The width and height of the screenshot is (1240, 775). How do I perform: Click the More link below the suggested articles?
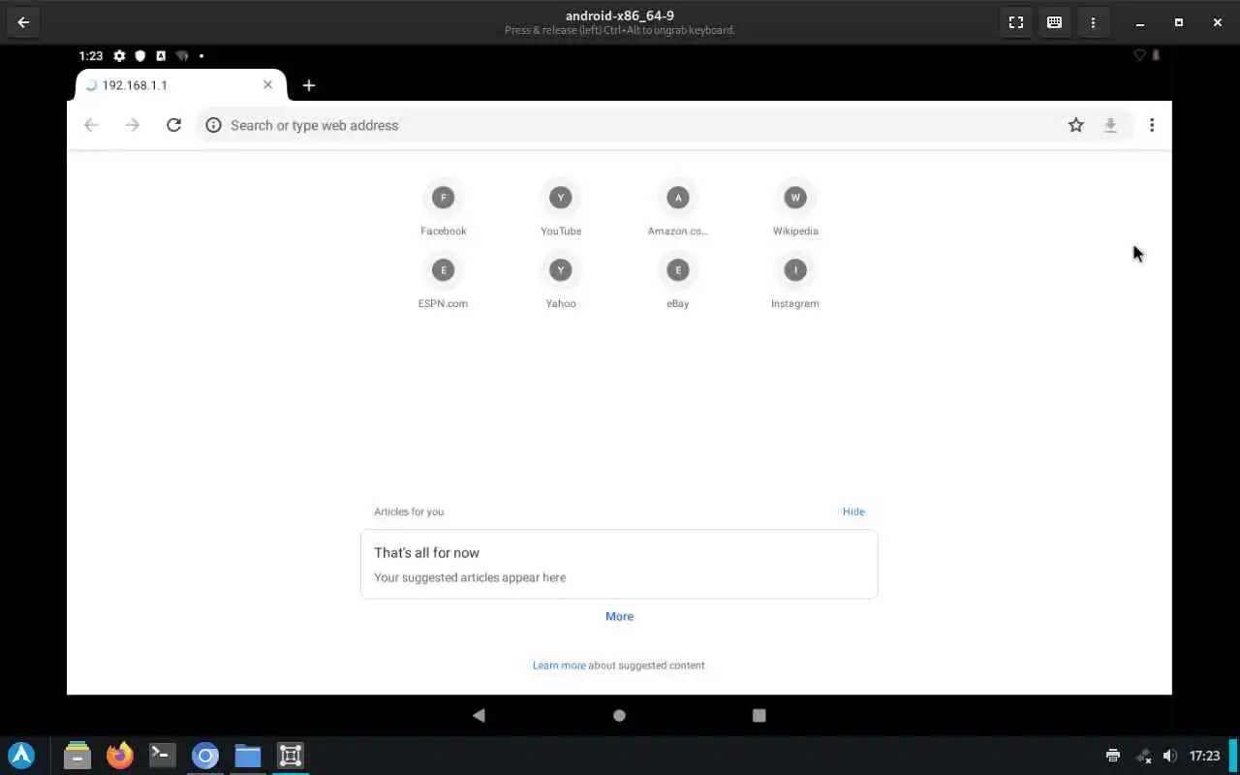(619, 616)
